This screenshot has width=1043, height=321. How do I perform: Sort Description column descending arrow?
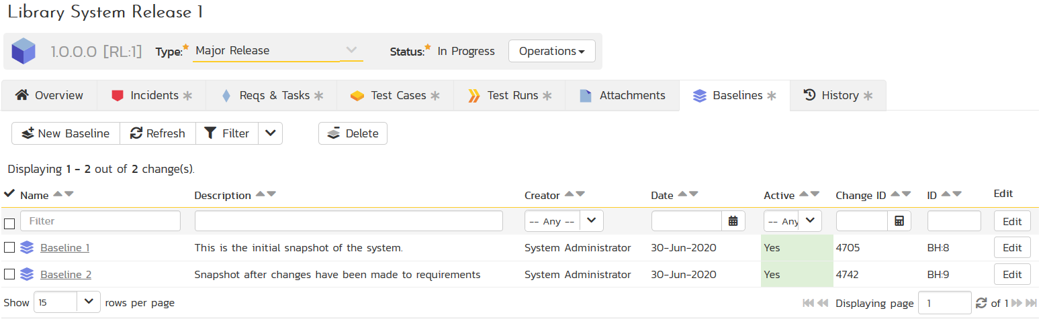[271, 194]
